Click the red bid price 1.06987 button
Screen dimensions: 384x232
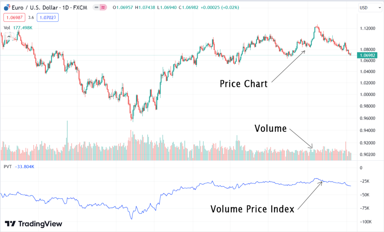[x=14, y=17]
